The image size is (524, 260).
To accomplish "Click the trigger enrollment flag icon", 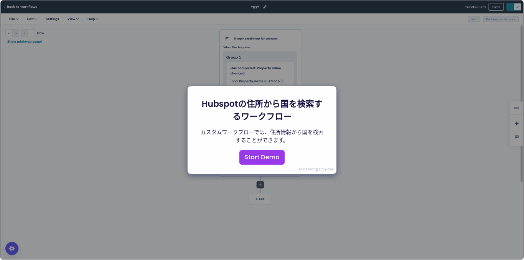I will [227, 39].
